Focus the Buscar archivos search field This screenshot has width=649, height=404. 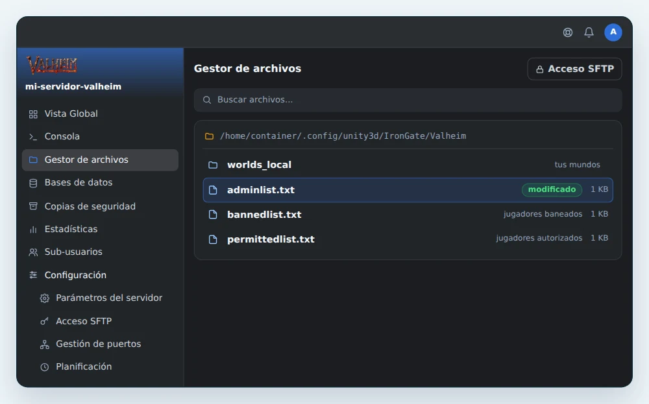pyautogui.click(x=408, y=100)
